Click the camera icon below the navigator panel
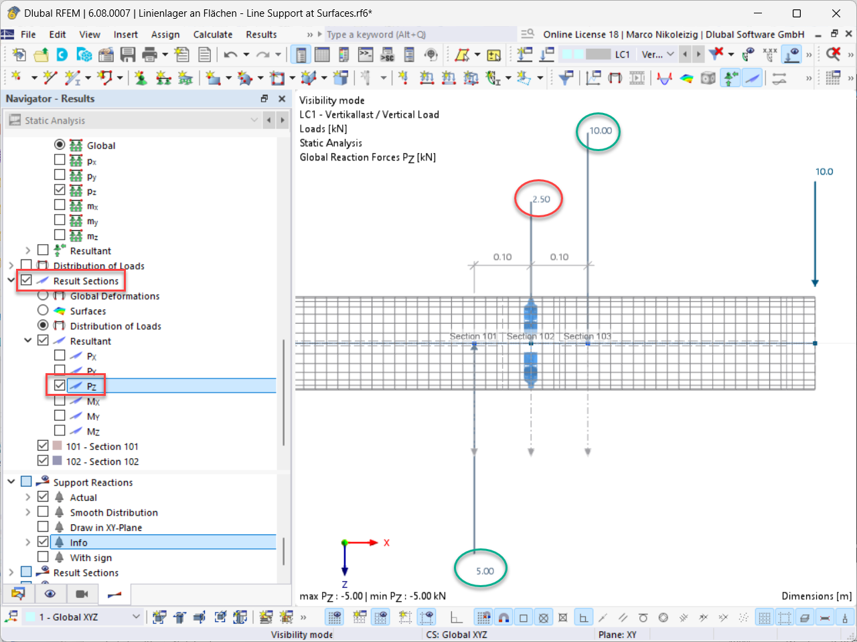The image size is (857, 642). click(82, 594)
